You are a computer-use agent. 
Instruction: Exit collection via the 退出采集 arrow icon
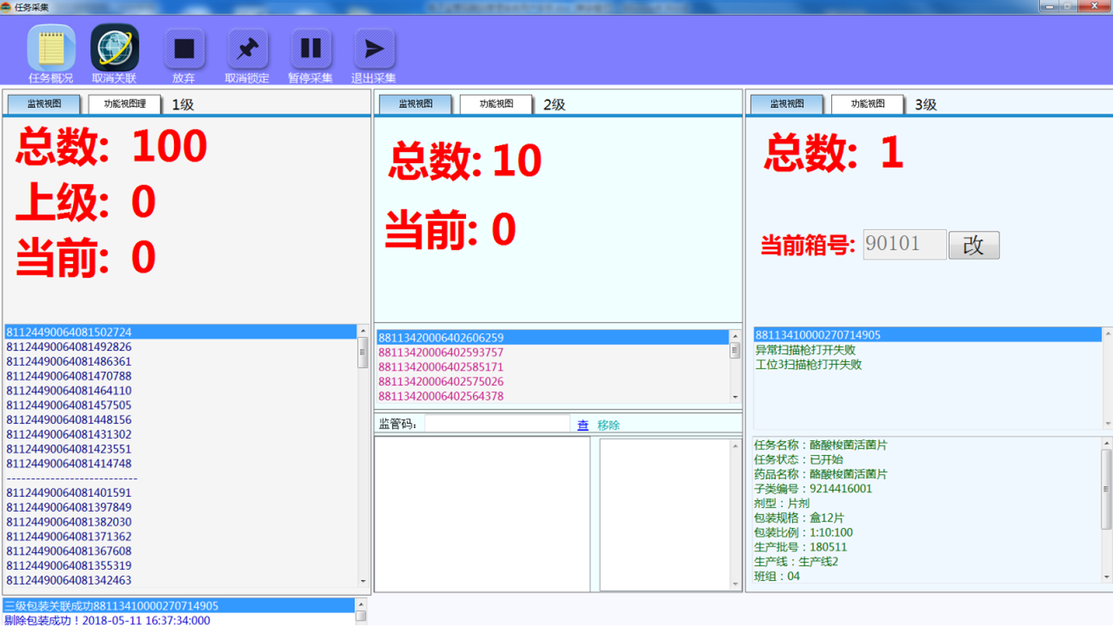pos(374,49)
